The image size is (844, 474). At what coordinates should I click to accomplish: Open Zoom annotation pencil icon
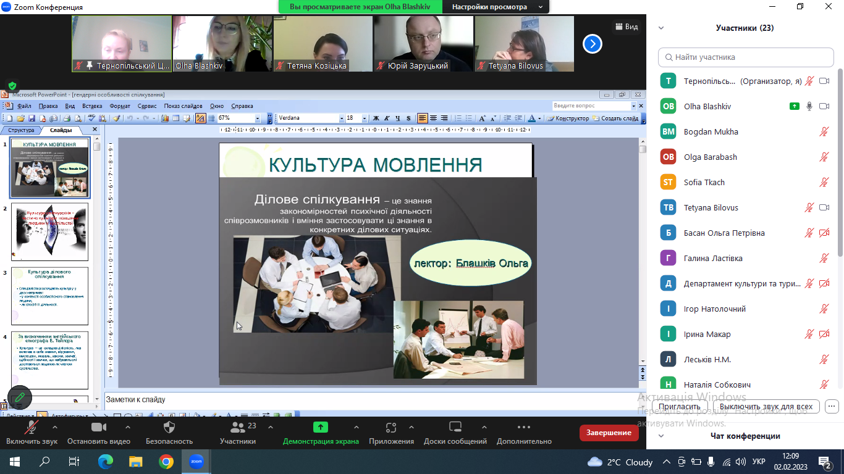[x=19, y=397]
